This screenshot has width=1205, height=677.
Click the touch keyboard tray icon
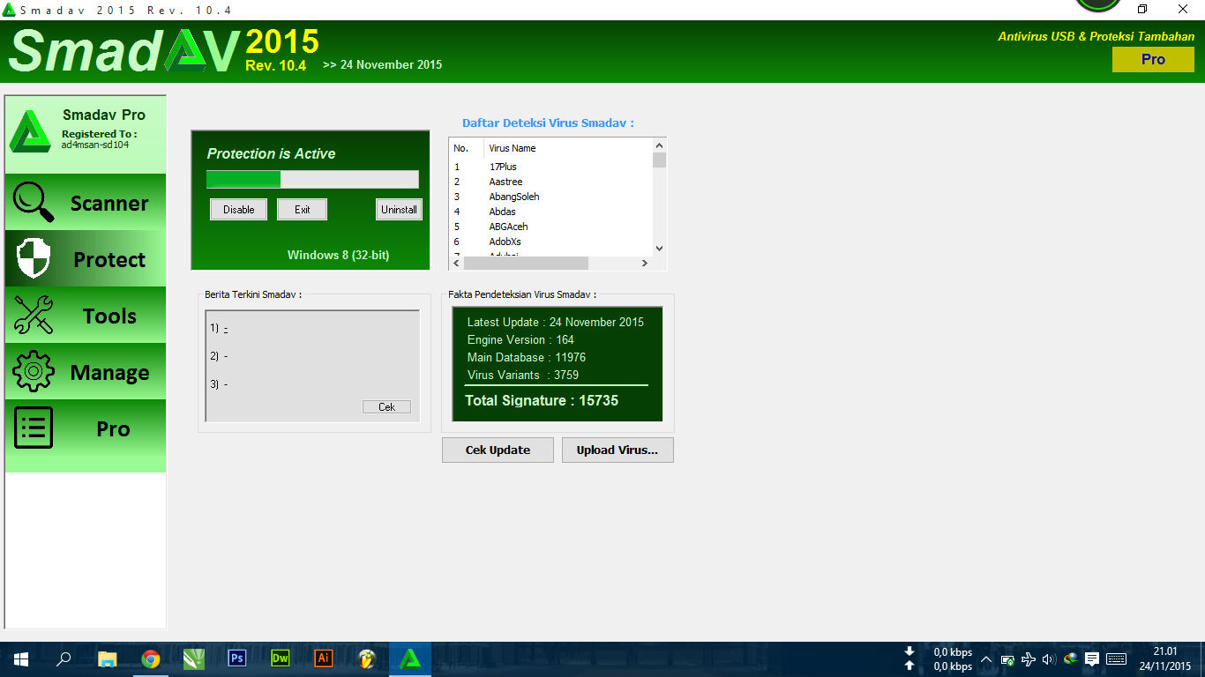pos(1116,659)
